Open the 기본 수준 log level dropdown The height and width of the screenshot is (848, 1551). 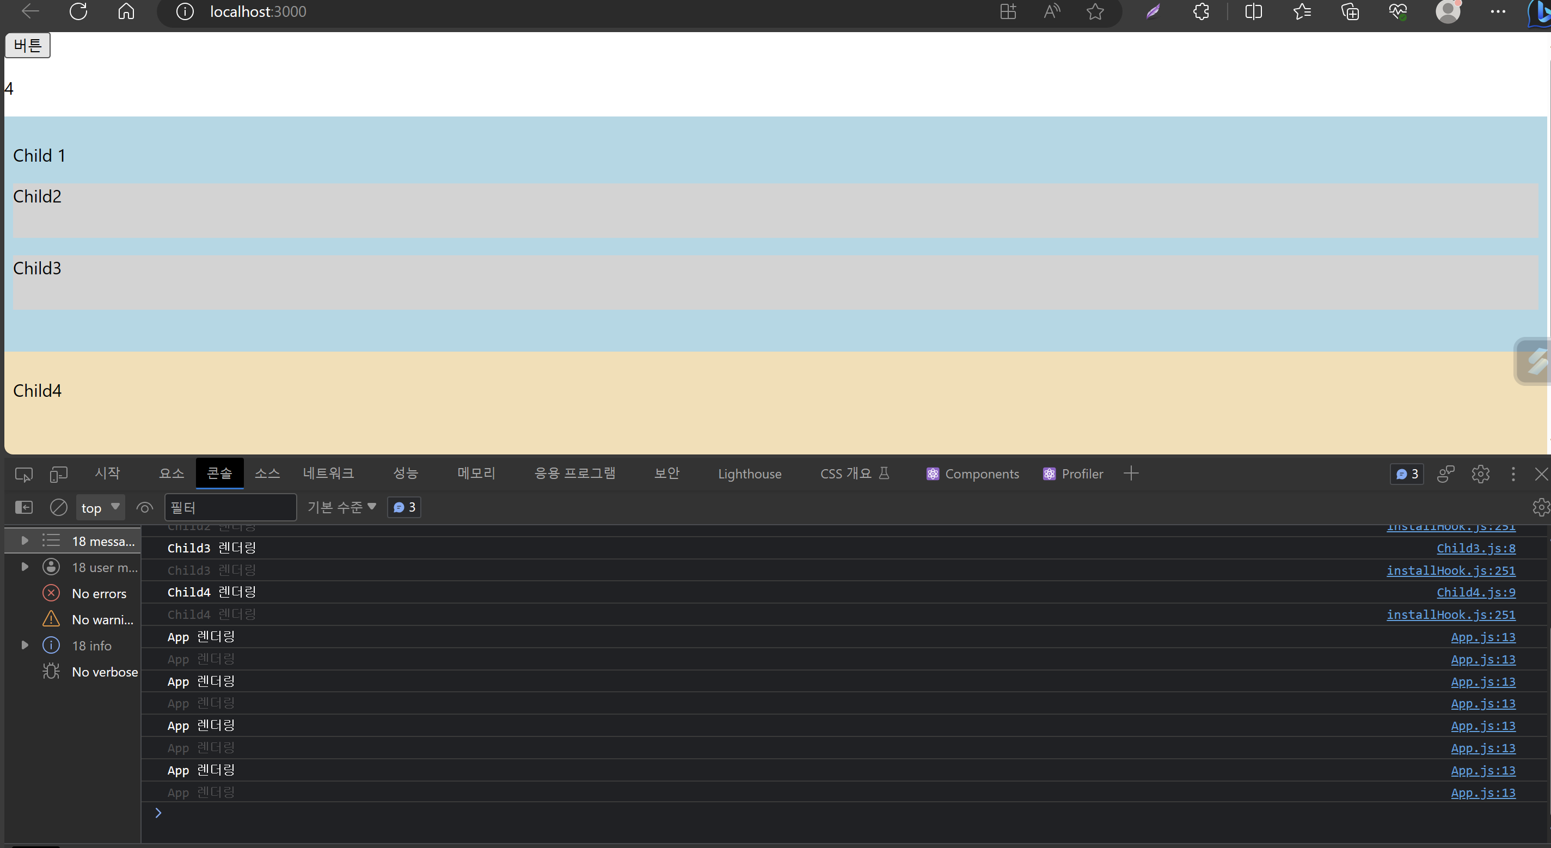click(x=341, y=507)
